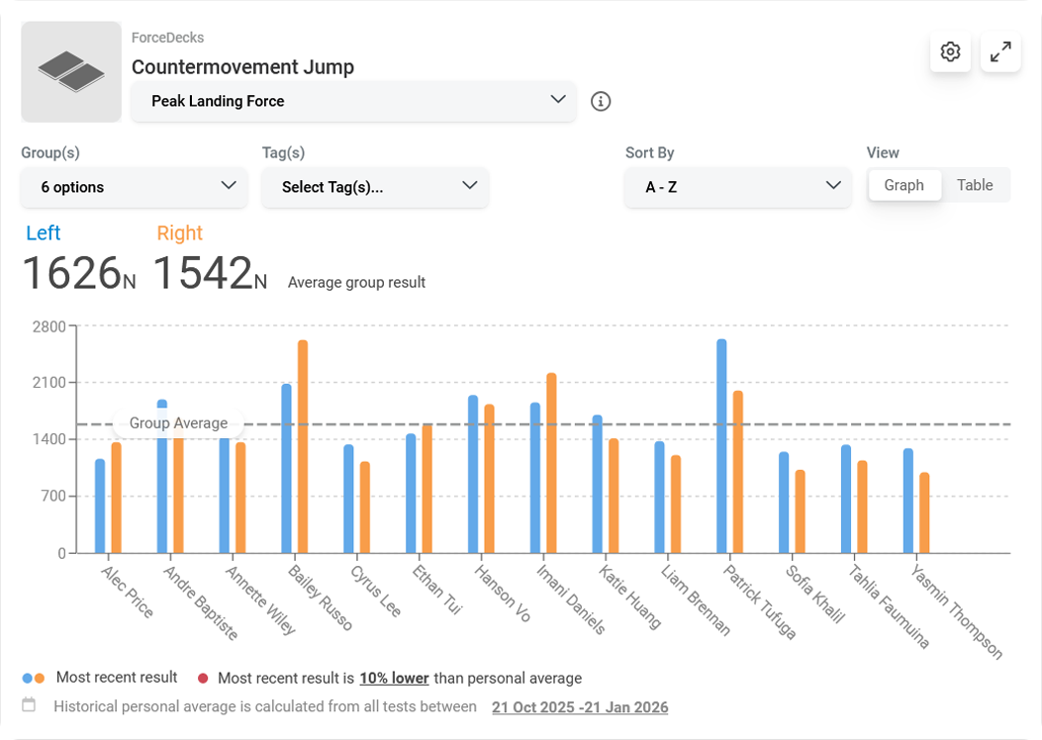Open Peak Landing Force metric dropdown

pos(353,101)
